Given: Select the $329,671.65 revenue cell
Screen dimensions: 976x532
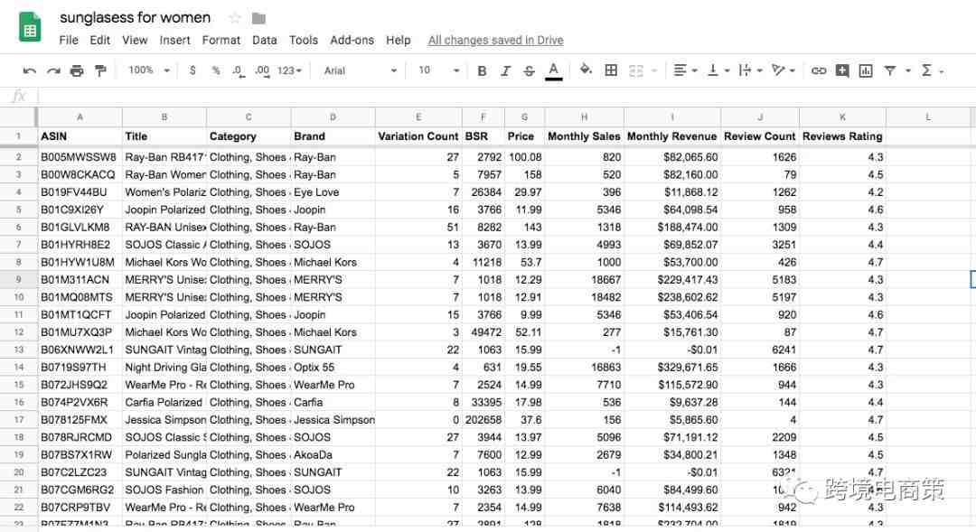Looking at the screenshot, I should pos(672,367).
